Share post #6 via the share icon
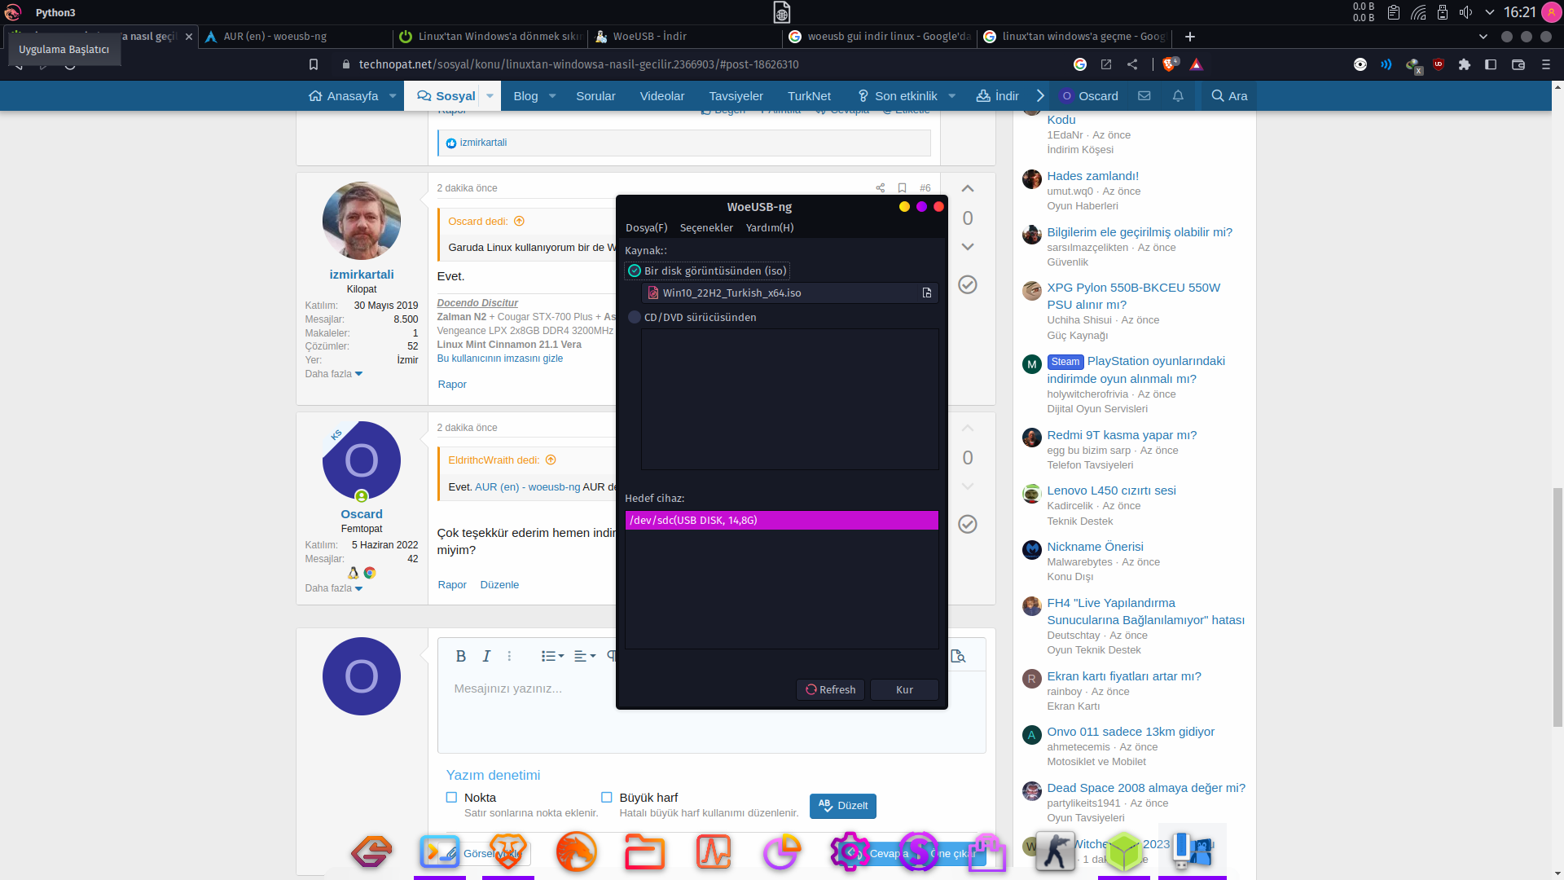 tap(880, 188)
